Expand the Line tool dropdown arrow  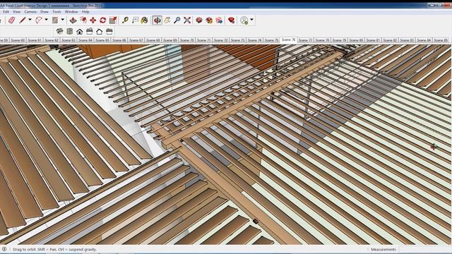coord(30,20)
